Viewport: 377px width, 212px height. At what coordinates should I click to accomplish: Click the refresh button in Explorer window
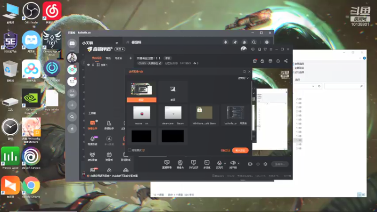[x=320, y=86]
